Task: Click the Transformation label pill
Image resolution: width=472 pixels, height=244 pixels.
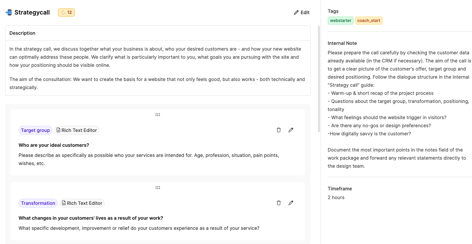Action: [x=38, y=203]
